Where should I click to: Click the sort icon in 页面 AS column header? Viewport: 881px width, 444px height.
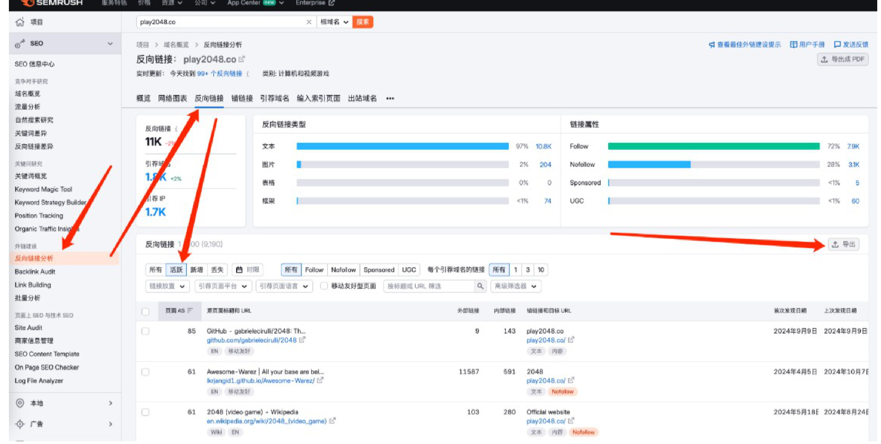click(190, 310)
